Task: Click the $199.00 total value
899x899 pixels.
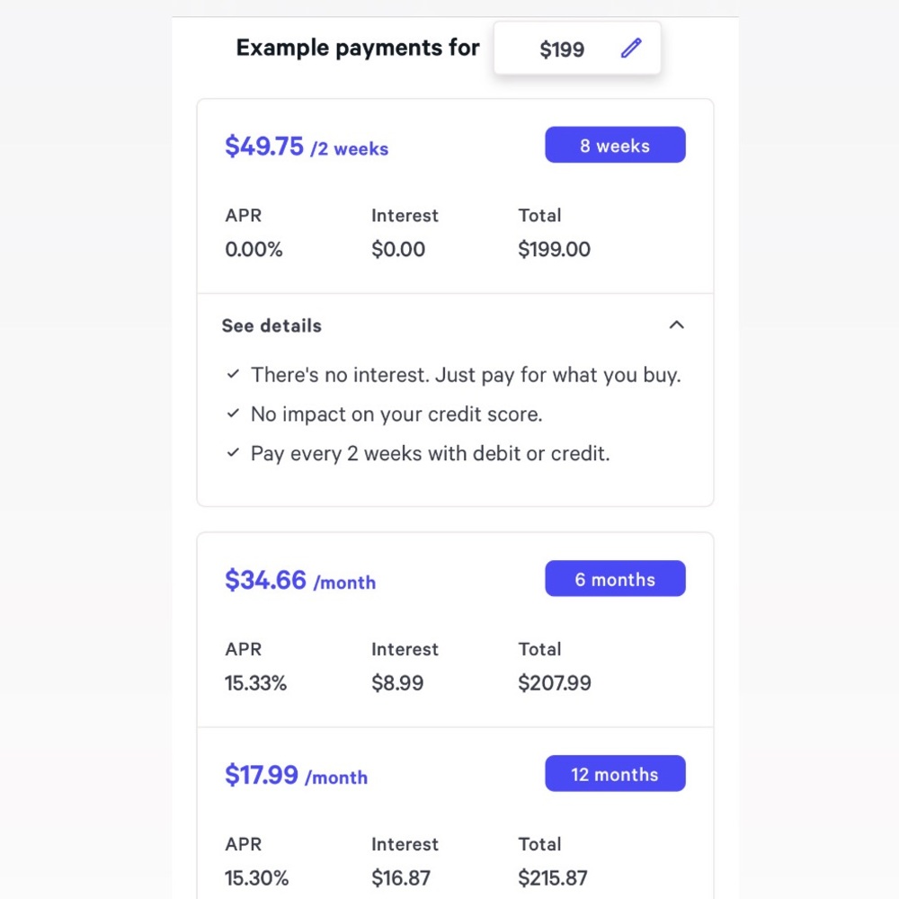Action: tap(554, 249)
